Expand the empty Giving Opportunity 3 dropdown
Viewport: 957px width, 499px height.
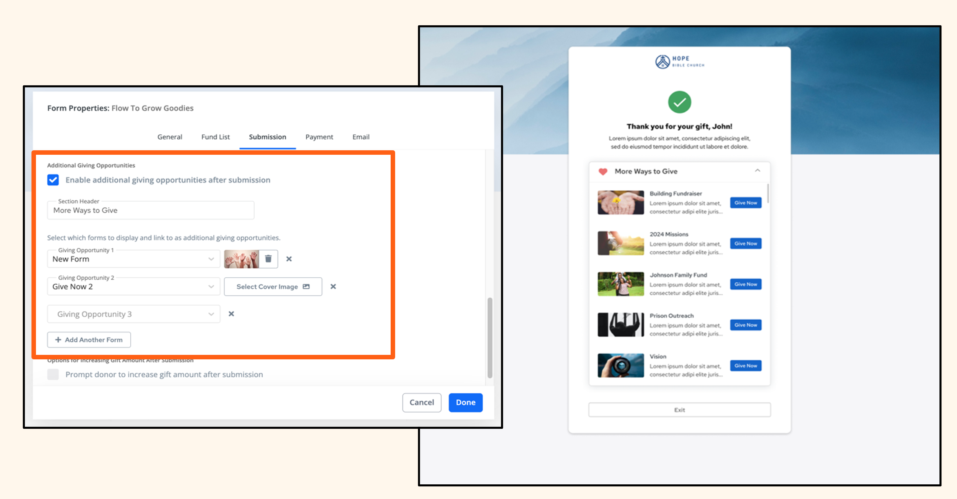(134, 314)
